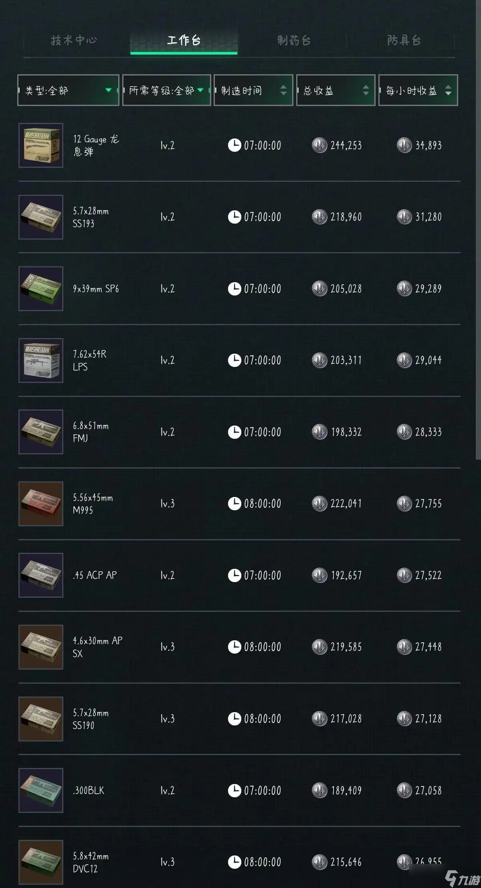The image size is (481, 888).
Task: Click the 6.8x51mm FMJ ammo thumbnail
Action: tap(41, 432)
